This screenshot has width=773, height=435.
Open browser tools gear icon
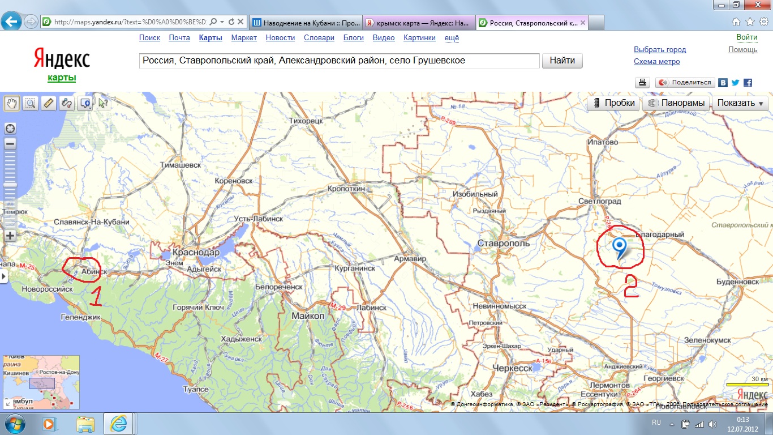click(x=763, y=22)
